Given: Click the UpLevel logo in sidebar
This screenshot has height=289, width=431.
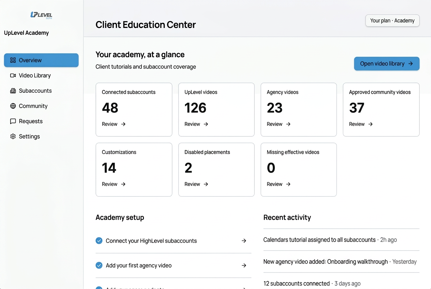Looking at the screenshot, I should pyautogui.click(x=41, y=15).
